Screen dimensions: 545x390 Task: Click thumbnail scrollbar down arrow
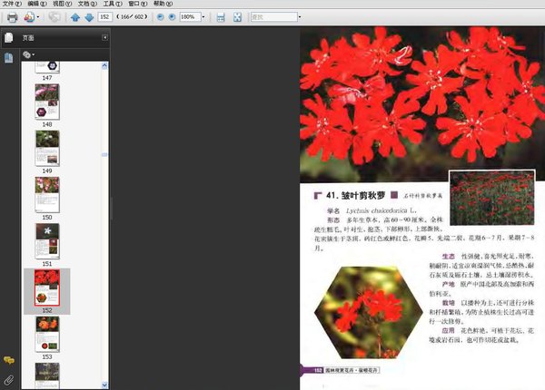[104, 385]
